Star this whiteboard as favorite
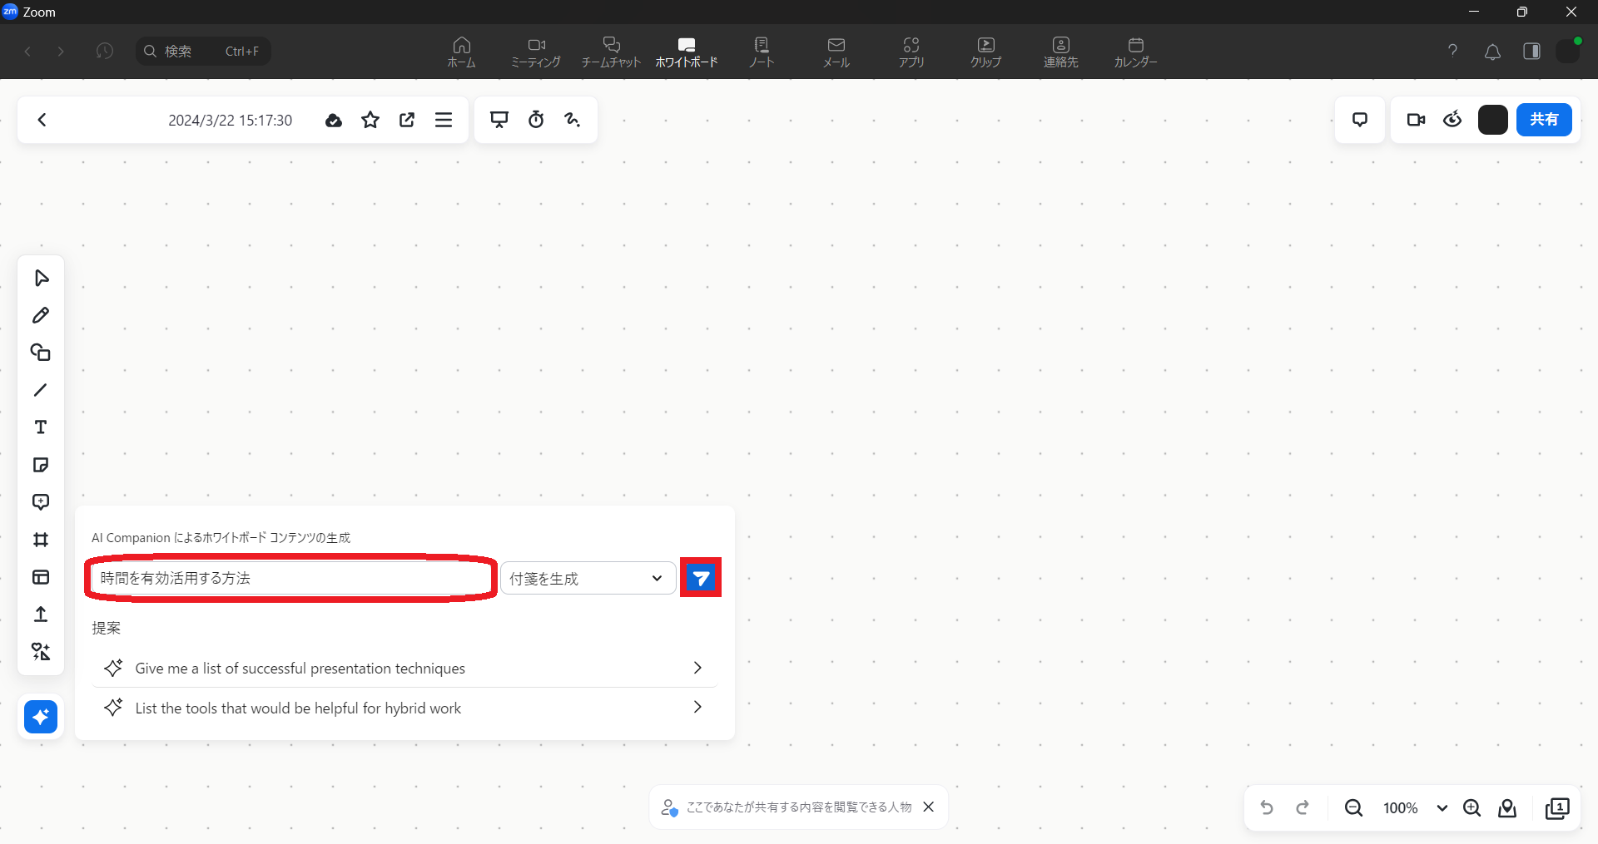The image size is (1598, 844). pyautogui.click(x=370, y=120)
